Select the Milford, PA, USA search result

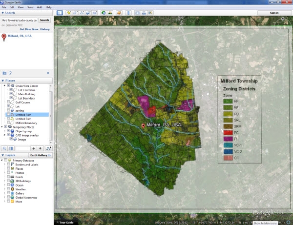(20, 36)
